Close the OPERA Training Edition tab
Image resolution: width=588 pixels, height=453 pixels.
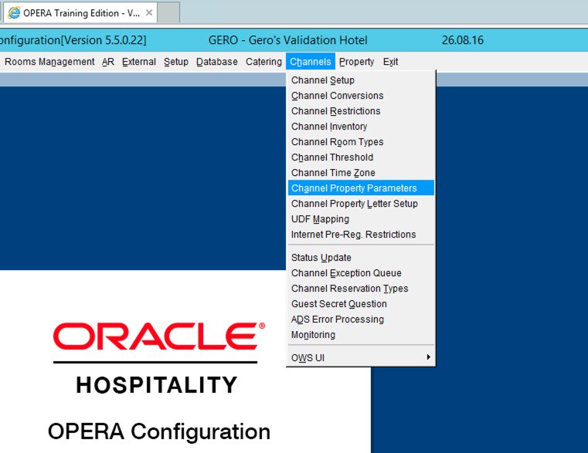coord(149,13)
